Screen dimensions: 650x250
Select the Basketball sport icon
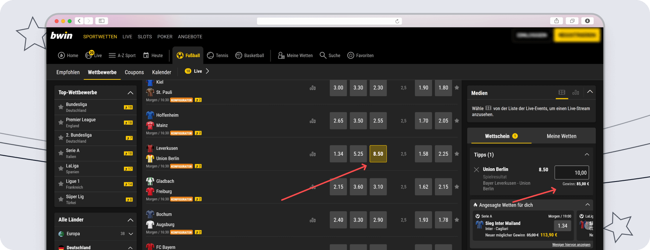(x=239, y=56)
